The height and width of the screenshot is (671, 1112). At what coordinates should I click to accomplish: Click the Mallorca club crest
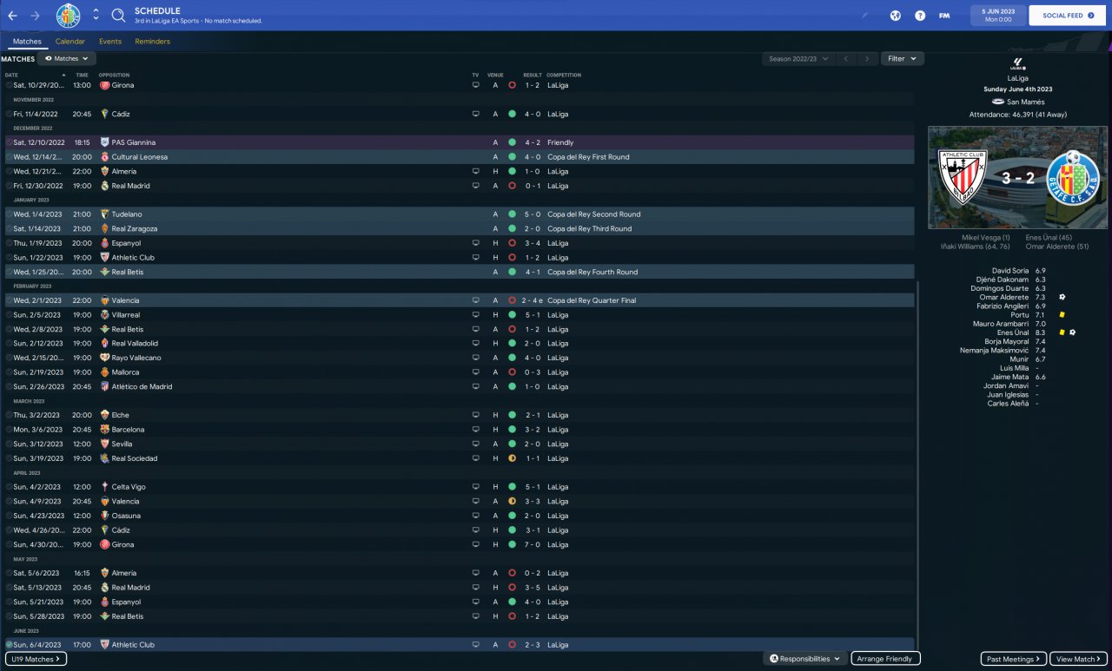pos(104,372)
